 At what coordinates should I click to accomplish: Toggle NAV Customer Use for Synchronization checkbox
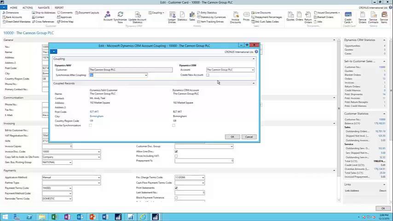pos(91,125)
